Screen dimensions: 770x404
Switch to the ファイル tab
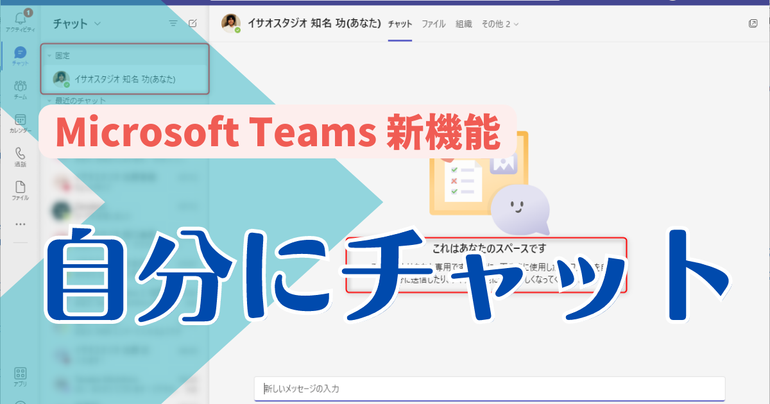pyautogui.click(x=434, y=24)
